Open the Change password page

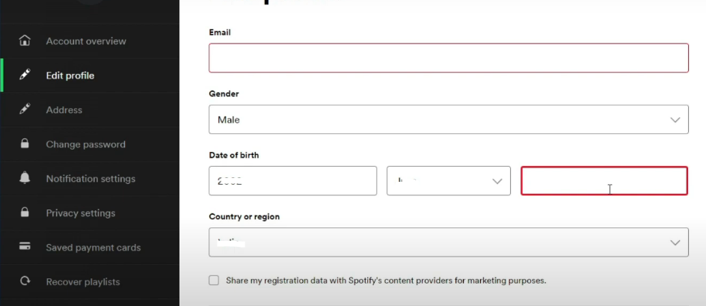85,144
